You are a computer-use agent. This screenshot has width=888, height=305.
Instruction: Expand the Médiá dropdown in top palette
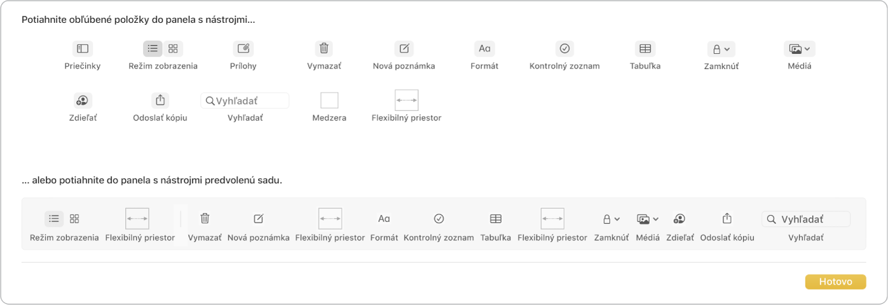[800, 49]
